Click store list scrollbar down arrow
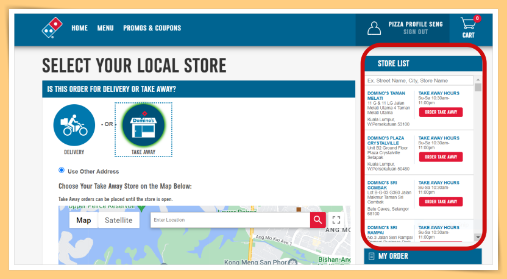507x279 pixels. [478, 238]
